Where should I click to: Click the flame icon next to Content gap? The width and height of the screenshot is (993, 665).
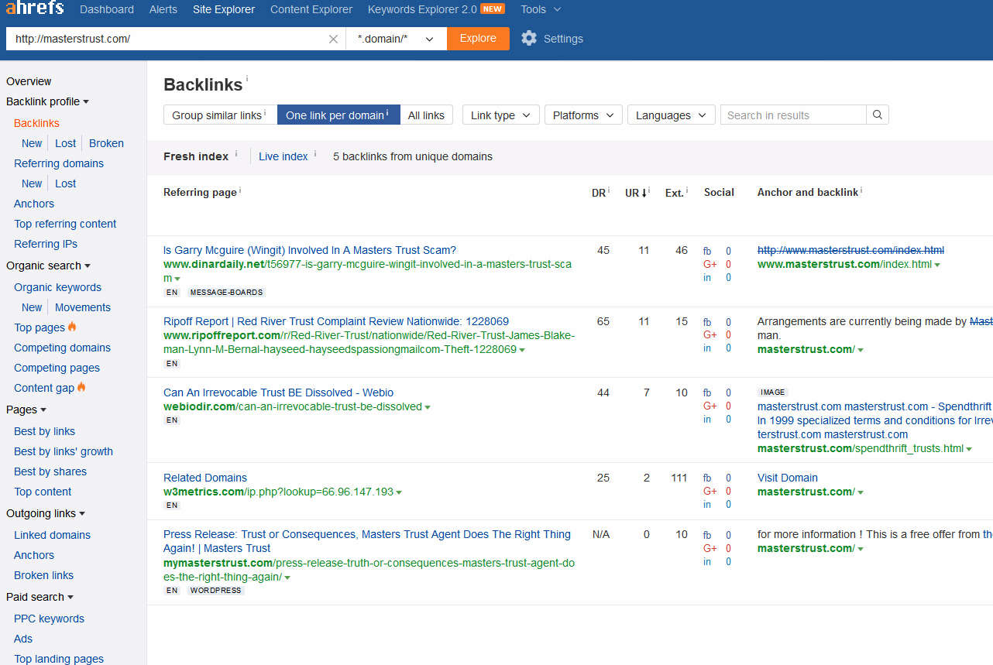(82, 387)
